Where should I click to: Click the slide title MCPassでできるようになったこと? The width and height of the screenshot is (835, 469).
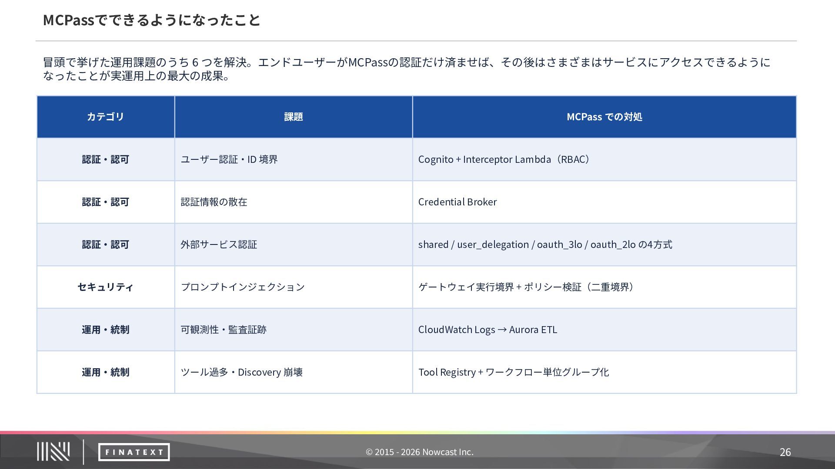pos(151,20)
